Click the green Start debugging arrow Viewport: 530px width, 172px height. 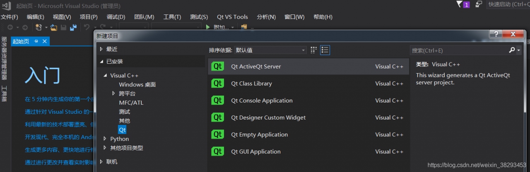click(208, 27)
